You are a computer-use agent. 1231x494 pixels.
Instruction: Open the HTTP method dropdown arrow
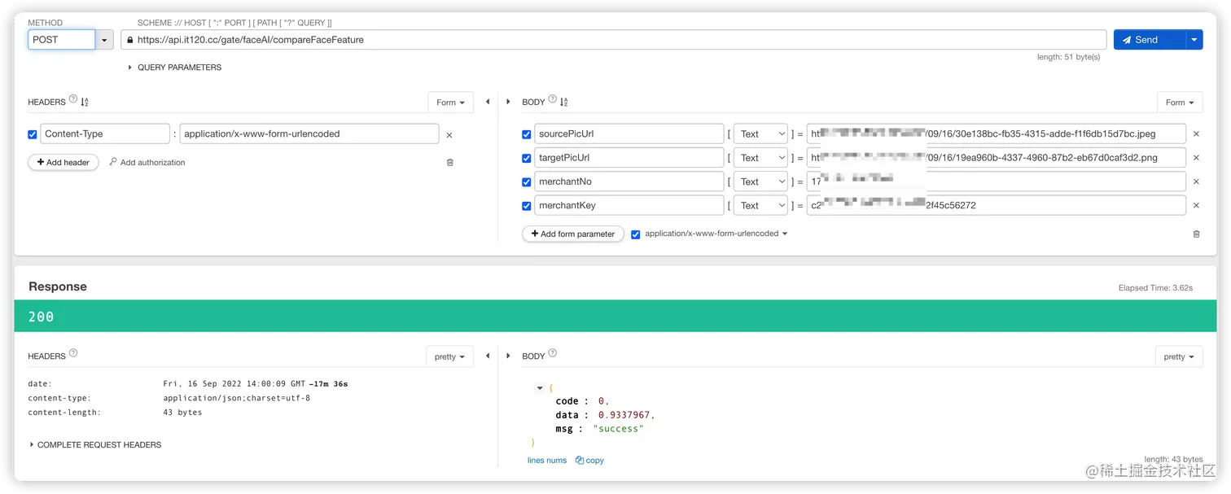105,40
